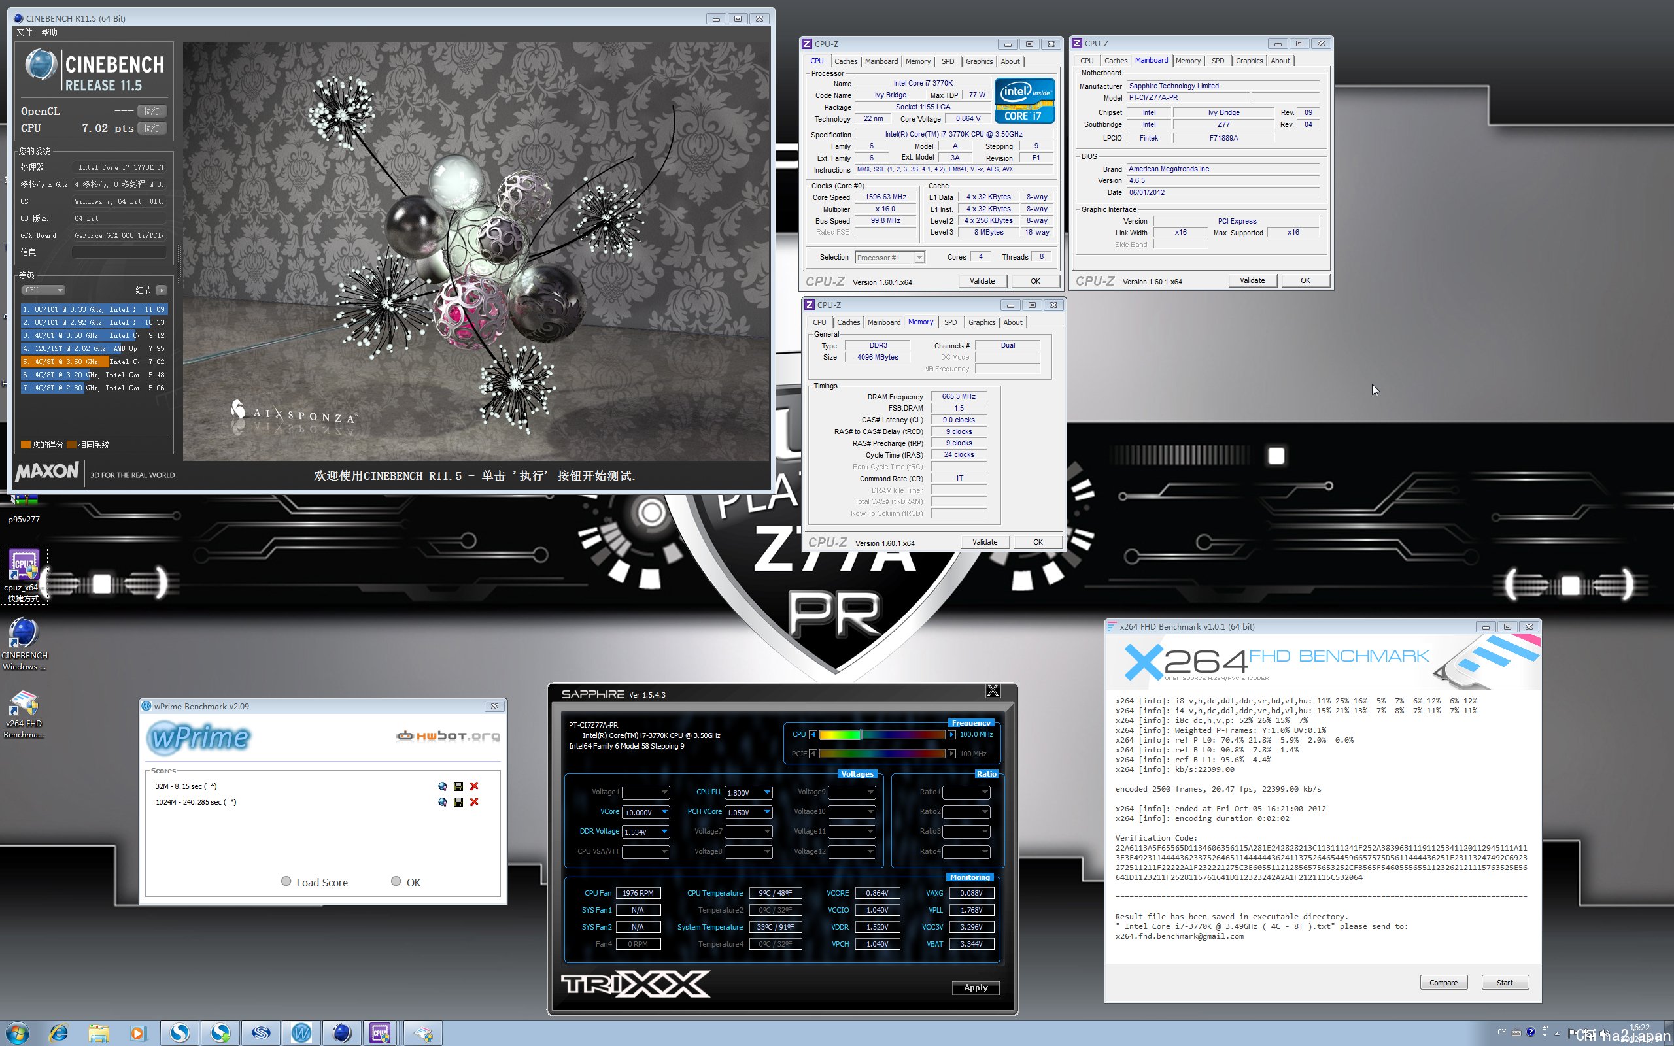Click Apply in Sapphire TRIXX
1674x1046 pixels.
coord(976,987)
